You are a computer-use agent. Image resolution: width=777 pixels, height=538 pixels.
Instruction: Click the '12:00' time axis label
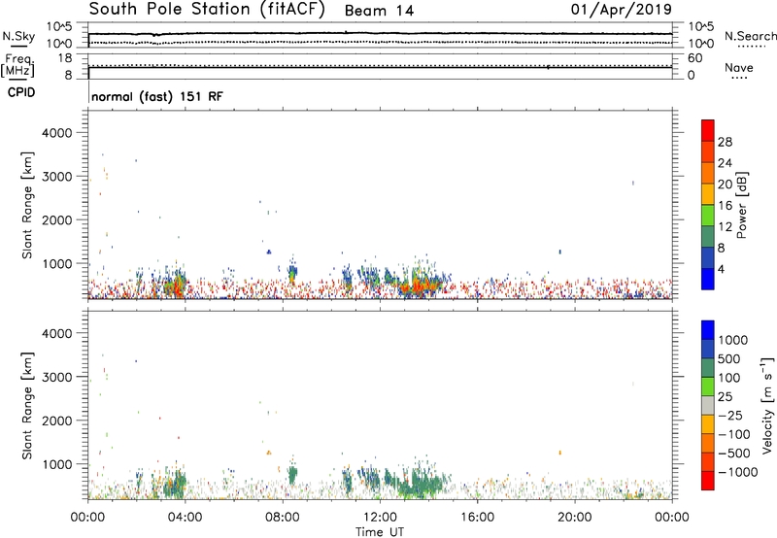click(380, 518)
